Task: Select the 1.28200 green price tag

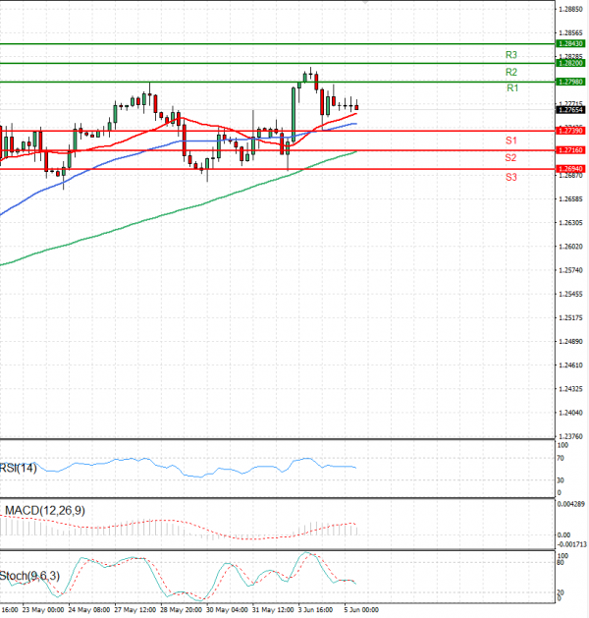Action: click(570, 63)
